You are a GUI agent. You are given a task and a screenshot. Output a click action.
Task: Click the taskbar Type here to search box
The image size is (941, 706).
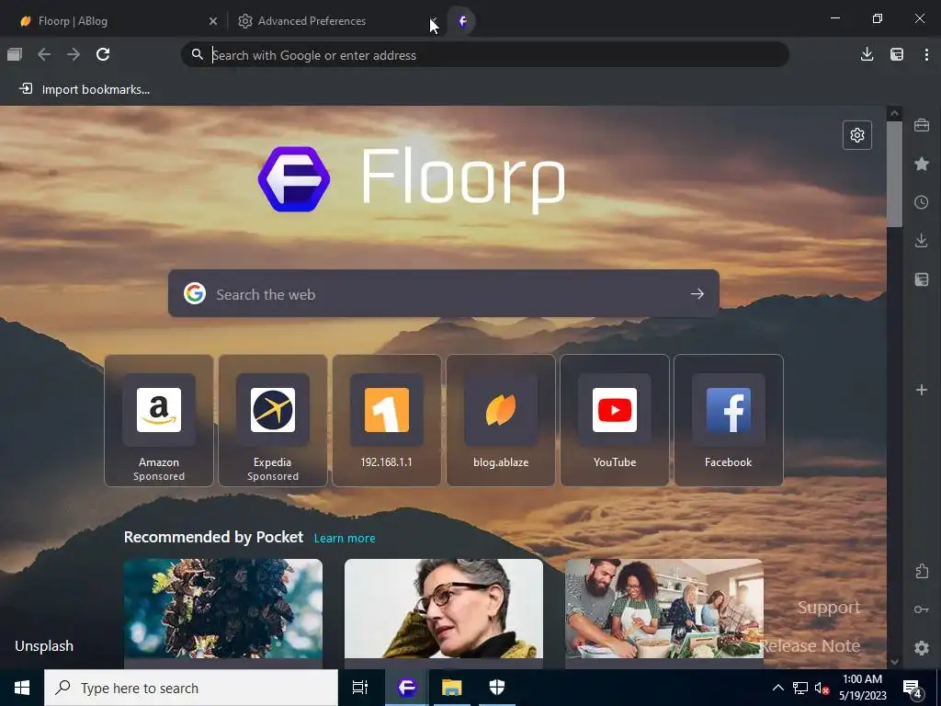tap(191, 688)
